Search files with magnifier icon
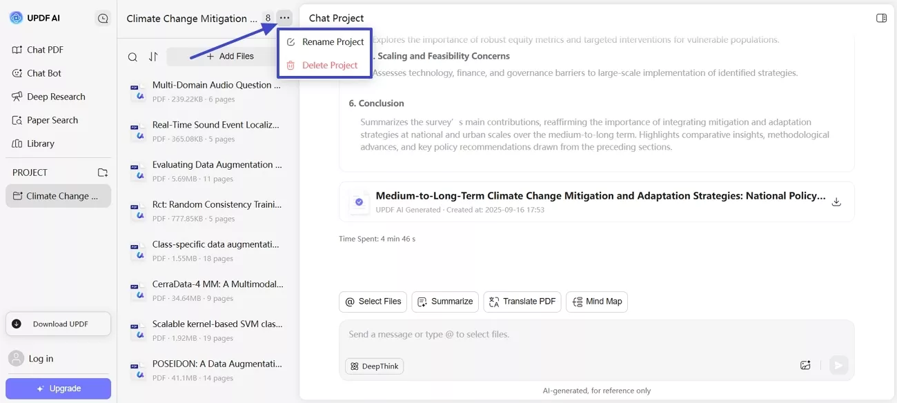Viewport: 897px width, 403px height. point(132,57)
